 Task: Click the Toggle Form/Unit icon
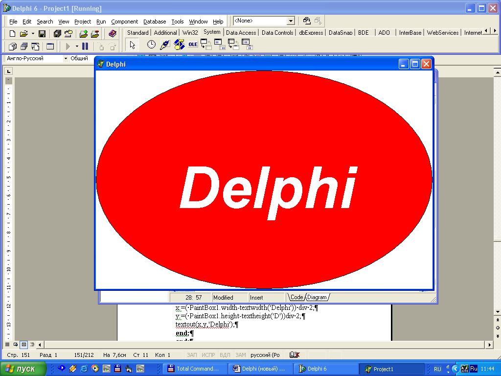click(35, 47)
